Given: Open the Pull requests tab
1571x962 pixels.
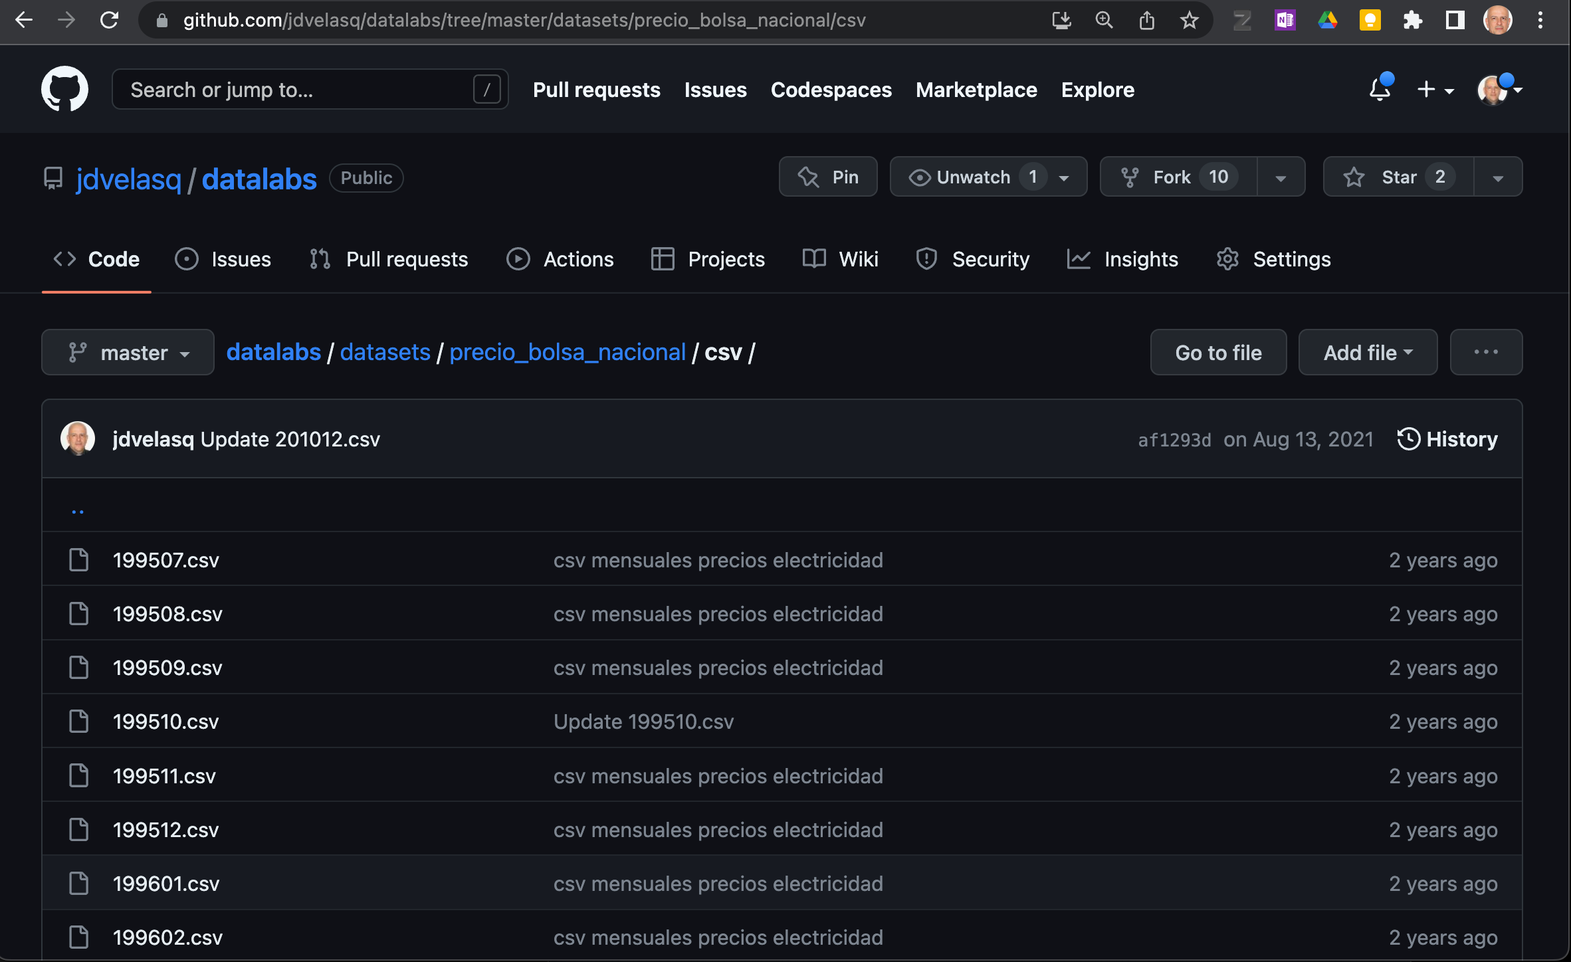Looking at the screenshot, I should pyautogui.click(x=406, y=260).
